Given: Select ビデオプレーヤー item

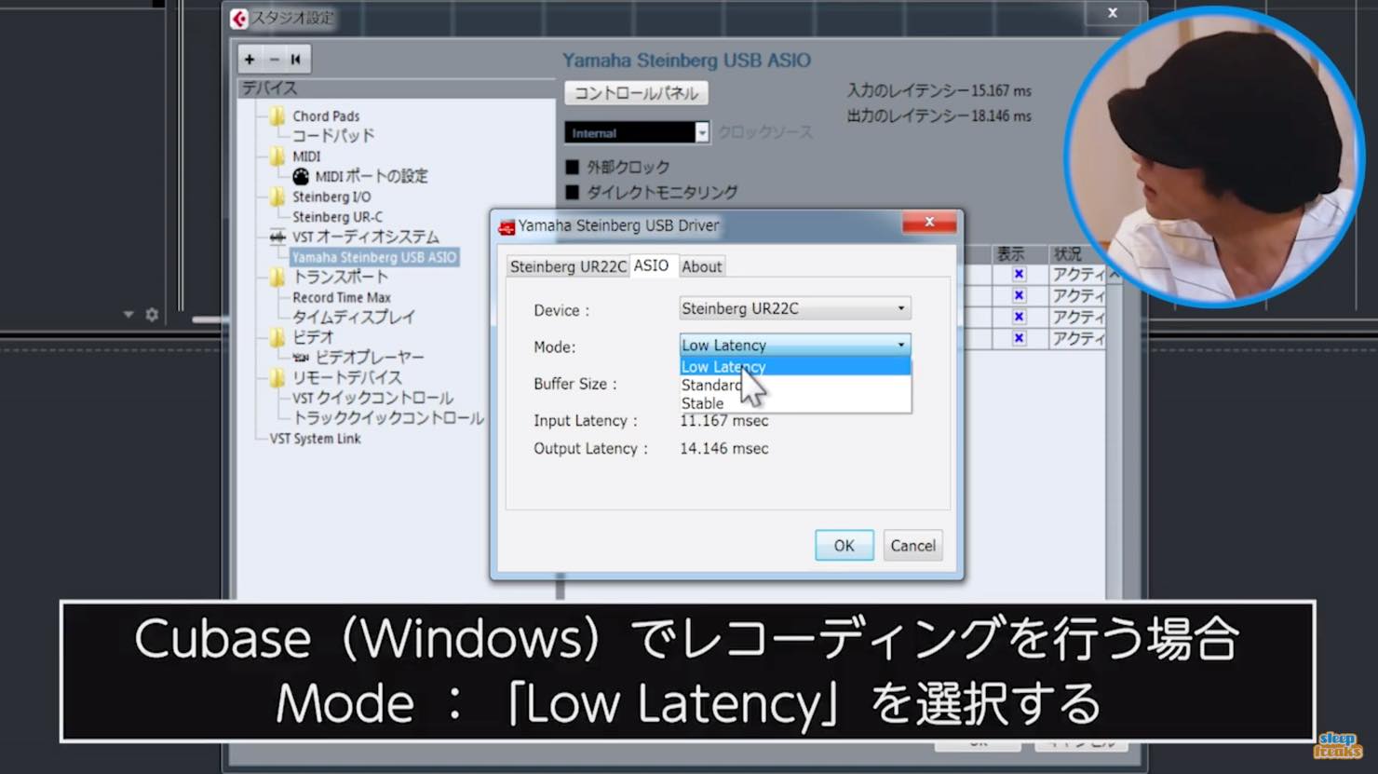Looking at the screenshot, I should coord(369,358).
